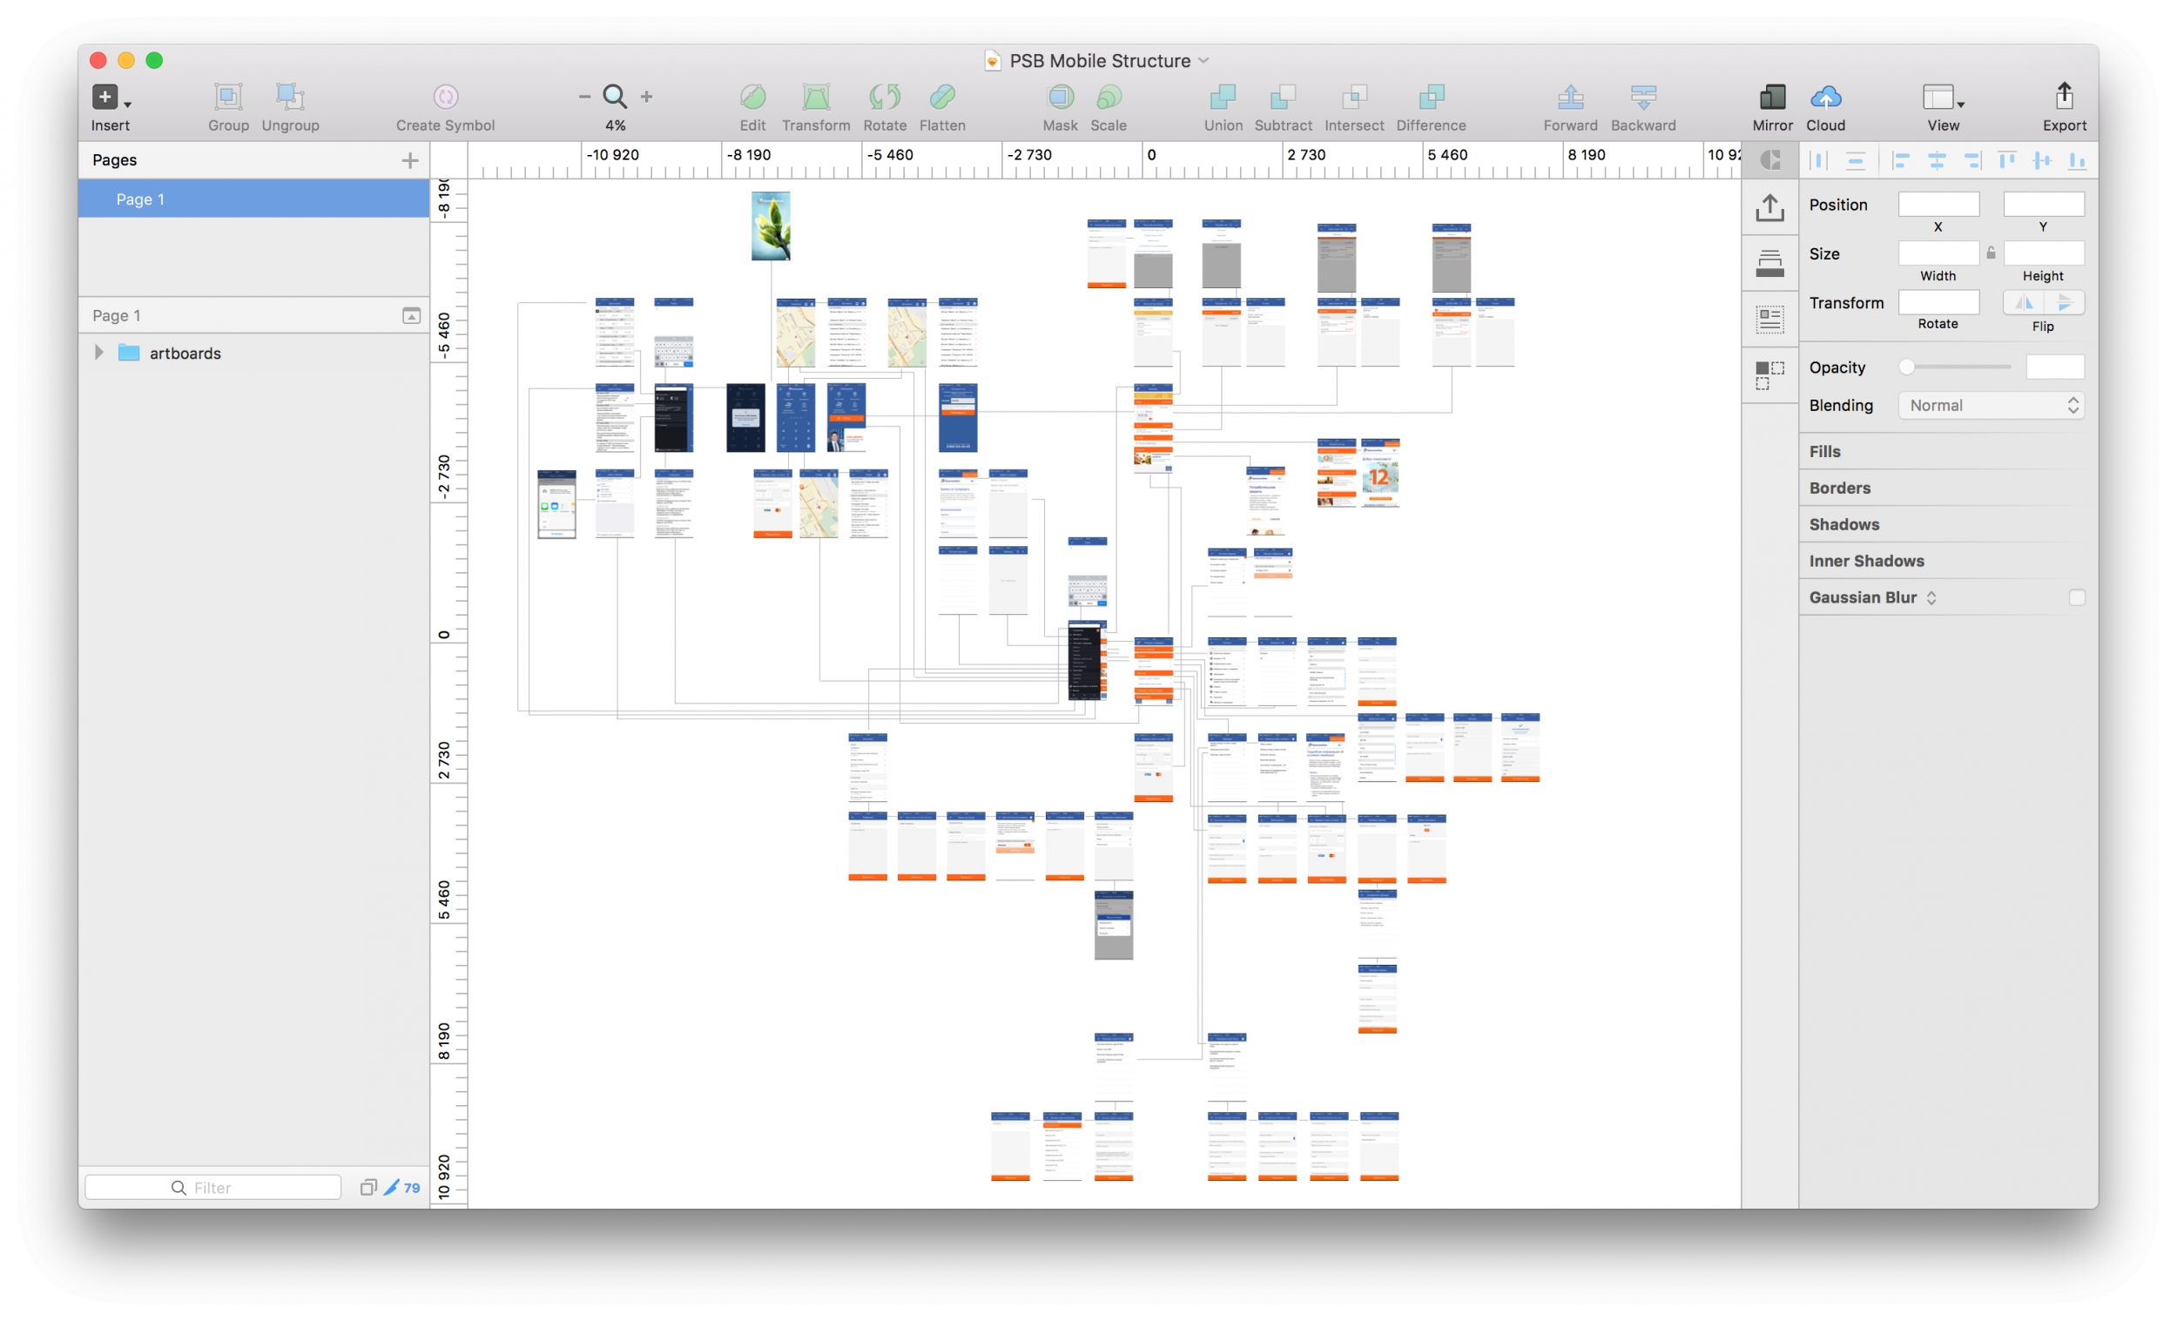Open the Fills section
This screenshot has height=1321, width=2177.
1823,452
